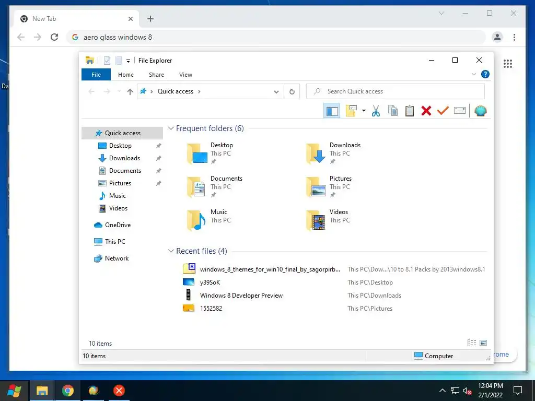Click the Cut scissors icon
Screen dimensions: 535x401
tap(376, 111)
